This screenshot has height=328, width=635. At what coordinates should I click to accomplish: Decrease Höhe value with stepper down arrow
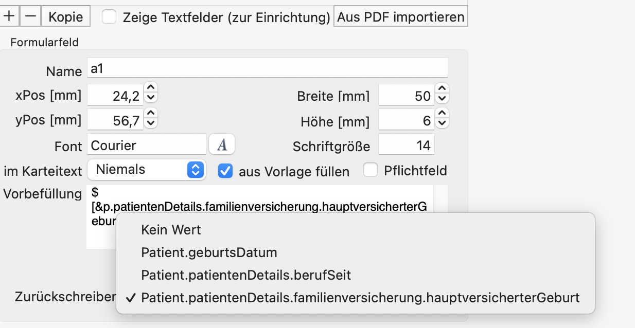[x=442, y=124]
